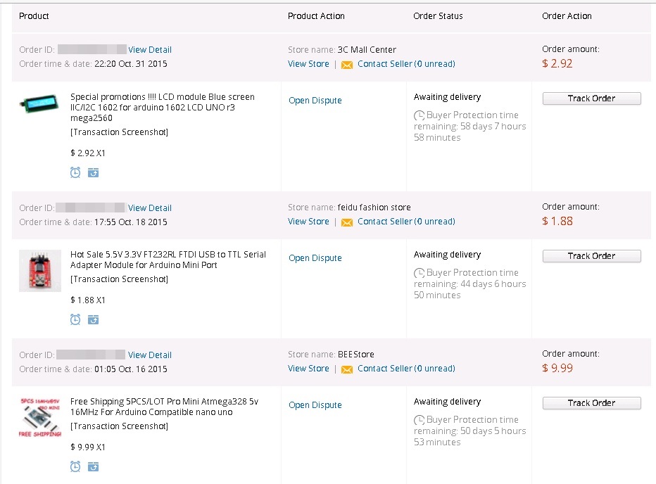This screenshot has width=656, height=484.
Task: Open the LCD module Transaction Screenshot
Action: [119, 132]
